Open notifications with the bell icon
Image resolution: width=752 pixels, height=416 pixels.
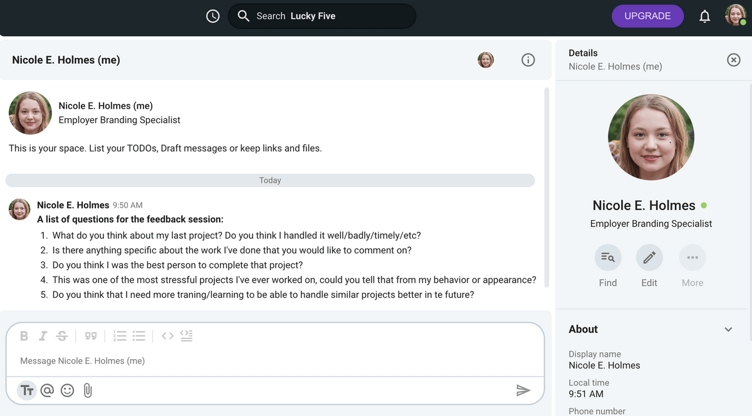tap(704, 16)
